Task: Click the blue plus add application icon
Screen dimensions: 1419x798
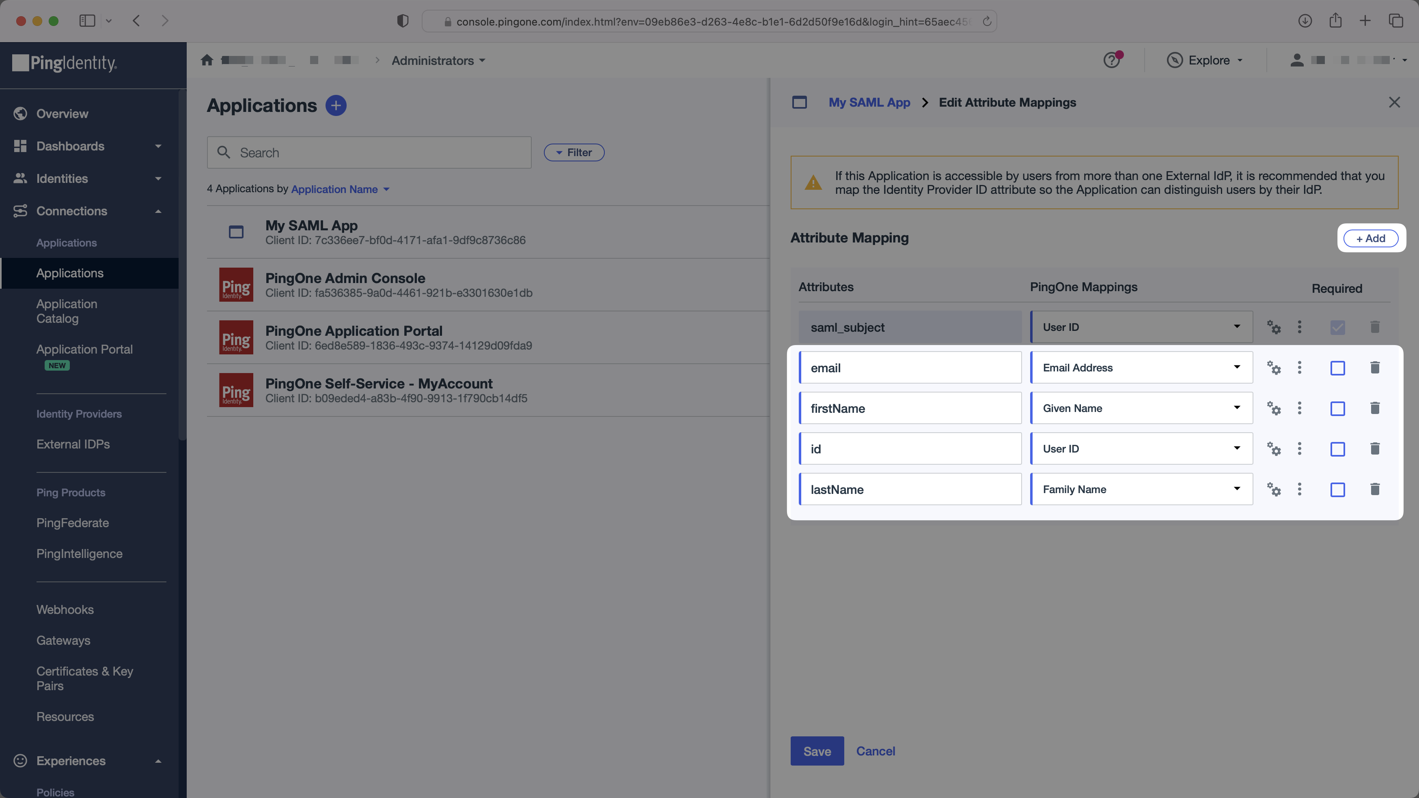Action: tap(335, 105)
